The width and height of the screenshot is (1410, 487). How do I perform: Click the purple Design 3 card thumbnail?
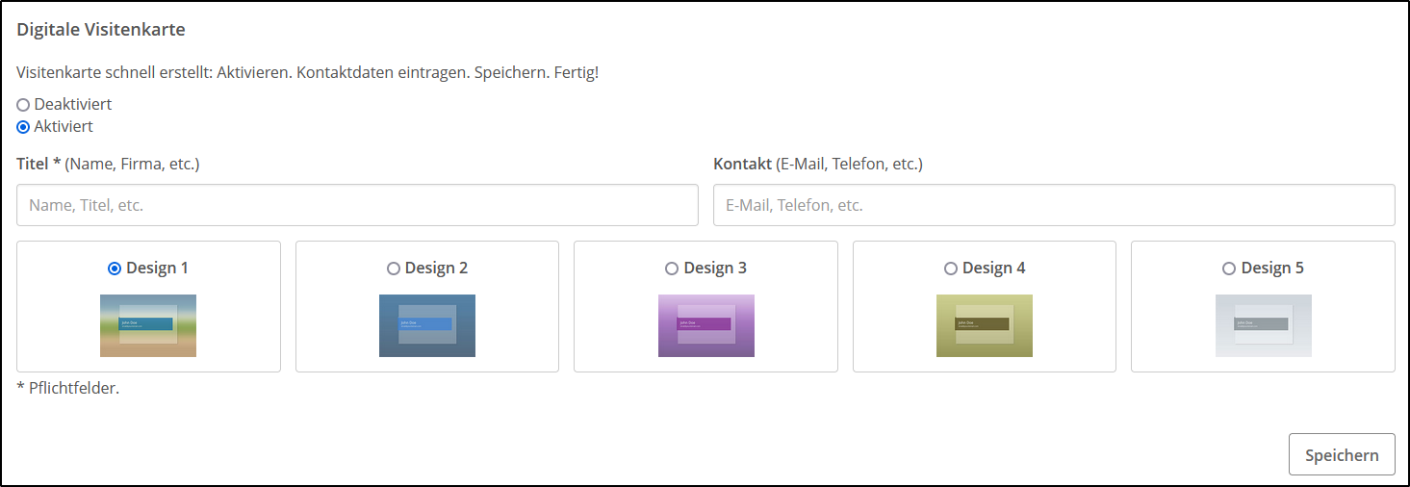(x=705, y=325)
